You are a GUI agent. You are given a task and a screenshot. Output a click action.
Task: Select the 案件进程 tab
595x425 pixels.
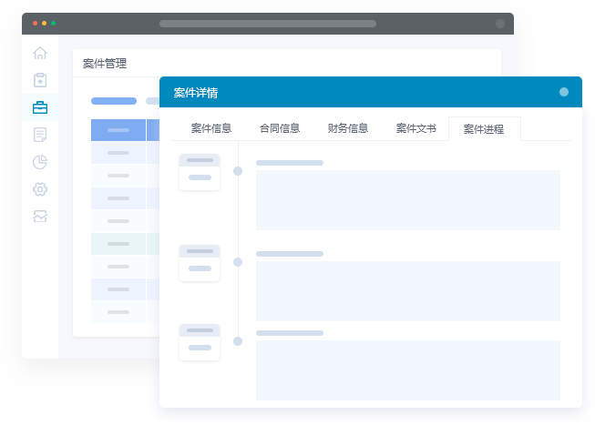[x=484, y=129]
